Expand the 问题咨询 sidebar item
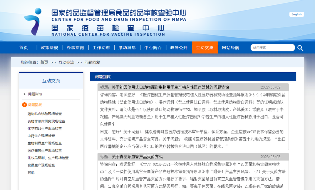315x190 pixels. tap(35, 94)
